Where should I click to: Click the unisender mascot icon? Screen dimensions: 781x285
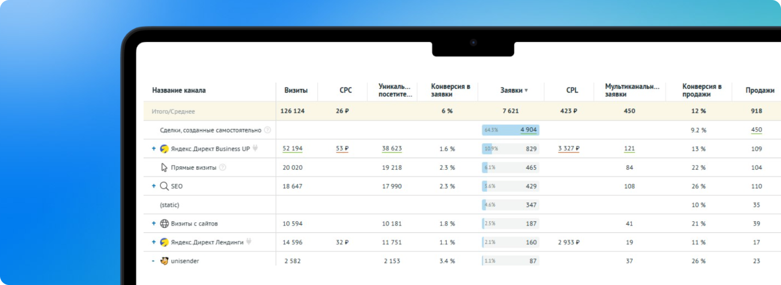point(164,261)
